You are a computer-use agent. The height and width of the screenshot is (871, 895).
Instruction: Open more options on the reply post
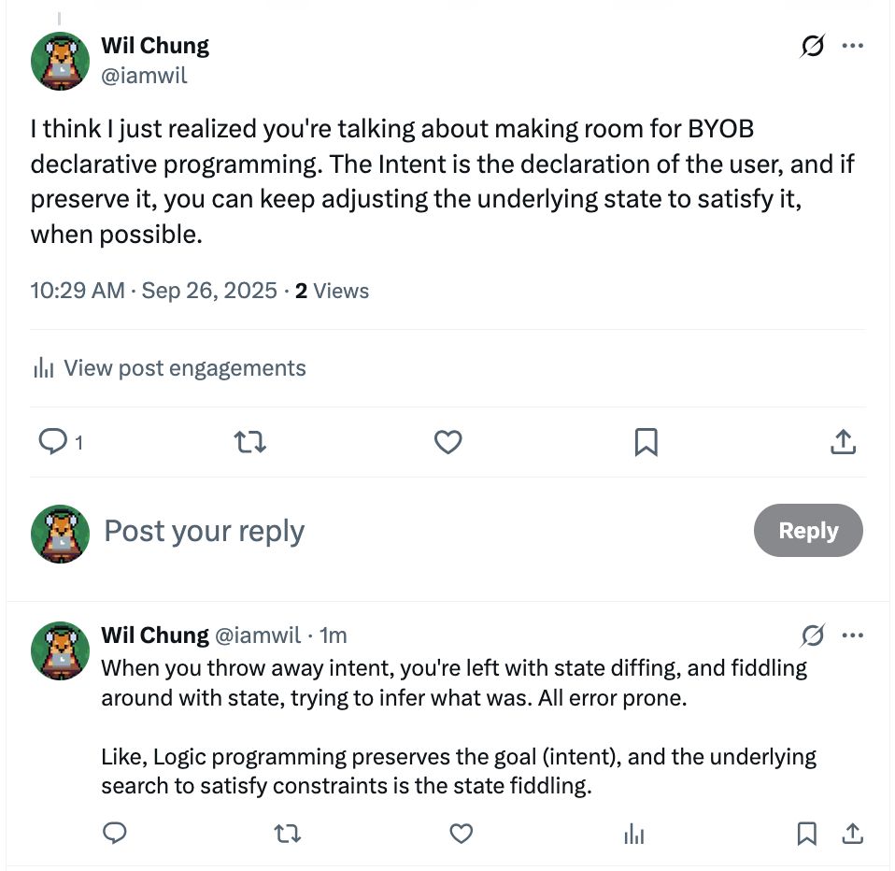coord(852,635)
